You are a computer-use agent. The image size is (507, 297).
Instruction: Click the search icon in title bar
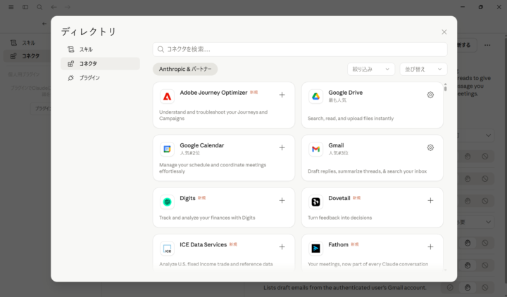pyautogui.click(x=39, y=7)
